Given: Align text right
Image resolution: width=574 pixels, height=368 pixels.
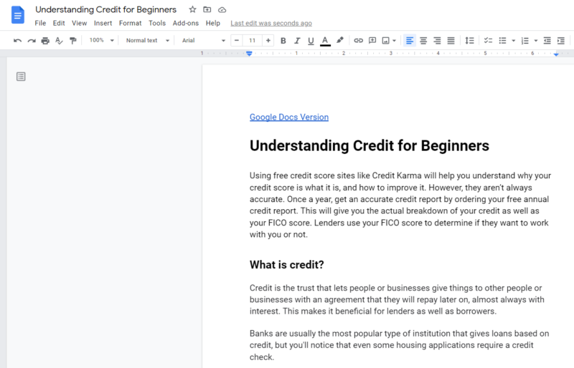Looking at the screenshot, I should (x=437, y=41).
